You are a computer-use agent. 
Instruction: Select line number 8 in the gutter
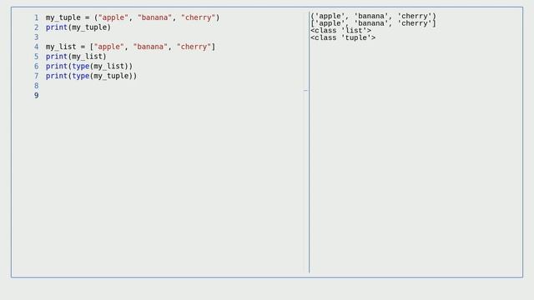37,86
